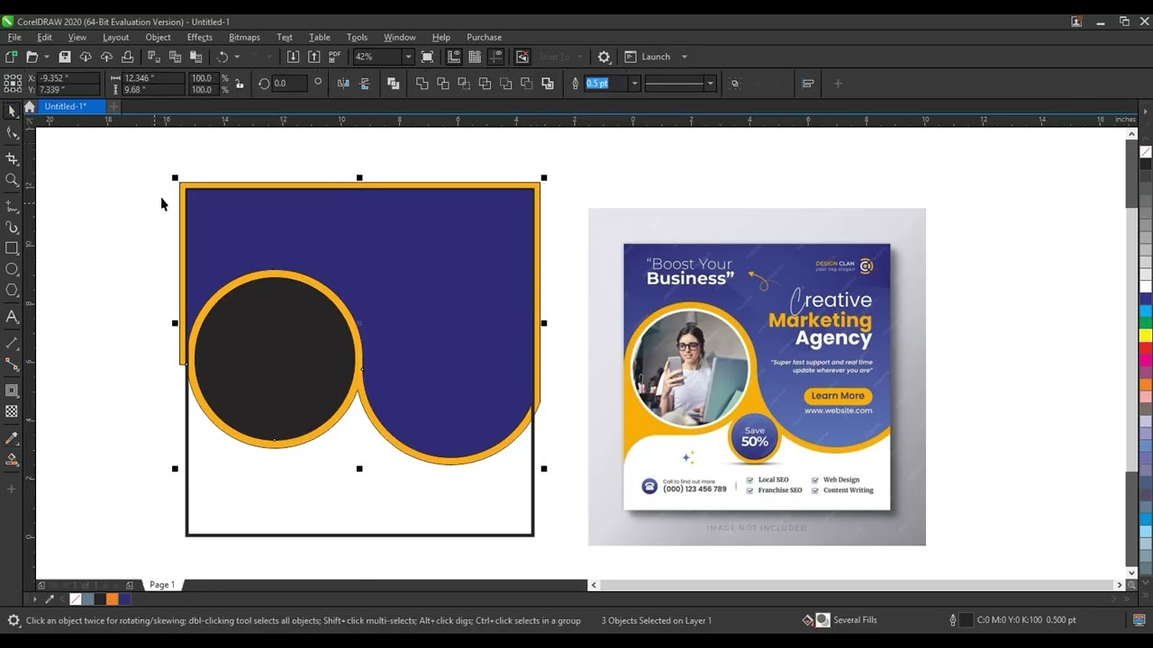The image size is (1153, 648).
Task: Select the Interactive Fill tool
Action: coord(12,460)
